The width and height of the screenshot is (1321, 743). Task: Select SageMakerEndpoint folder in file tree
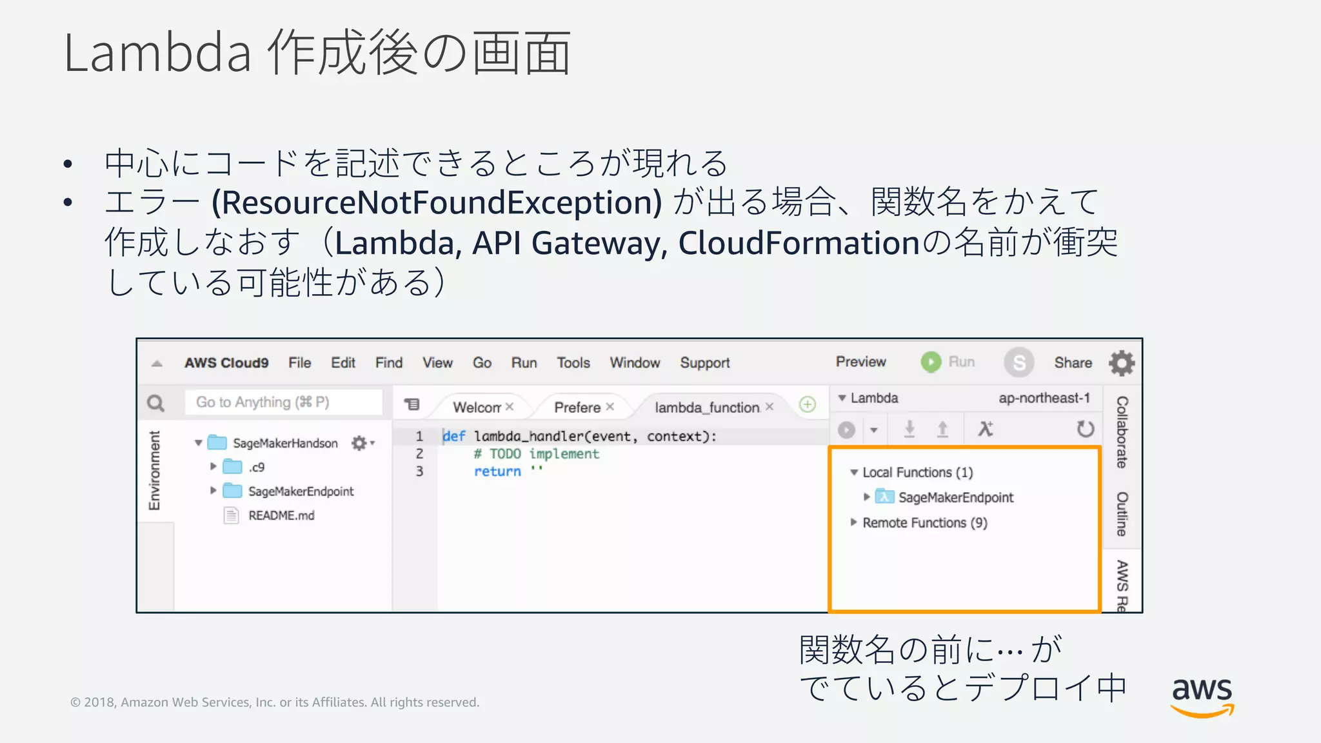point(301,491)
